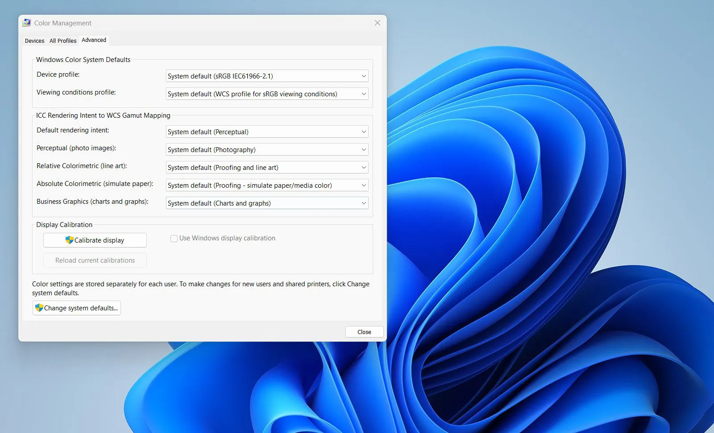714x433 pixels.
Task: Click the UAC shield on Calibrate display
Action: click(x=69, y=240)
